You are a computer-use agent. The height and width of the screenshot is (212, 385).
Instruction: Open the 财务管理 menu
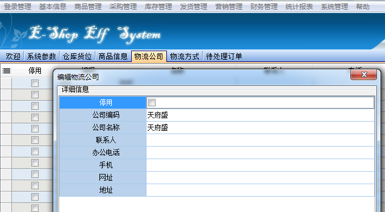(264, 6)
